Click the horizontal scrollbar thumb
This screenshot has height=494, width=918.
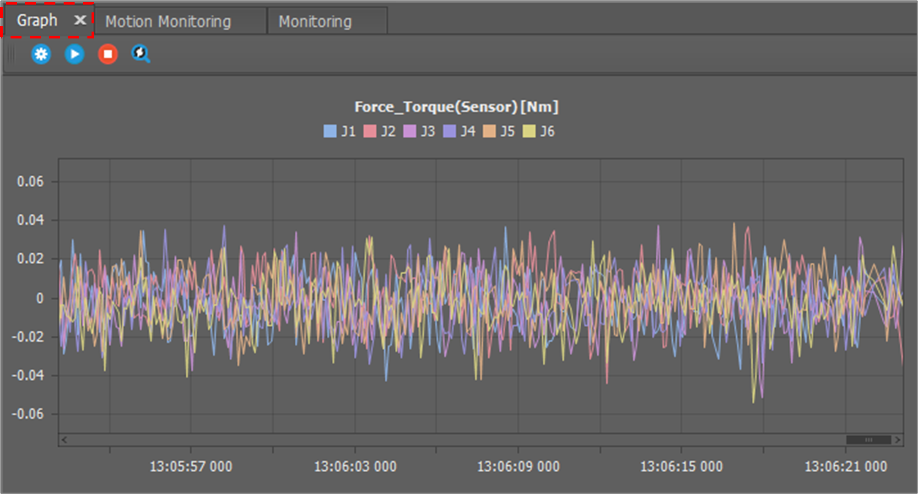868,440
